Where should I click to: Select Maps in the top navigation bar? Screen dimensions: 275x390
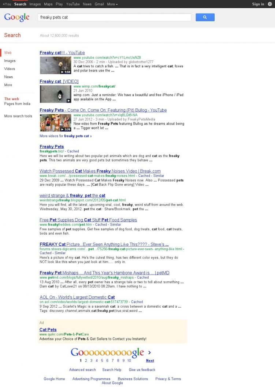coord(48,4)
